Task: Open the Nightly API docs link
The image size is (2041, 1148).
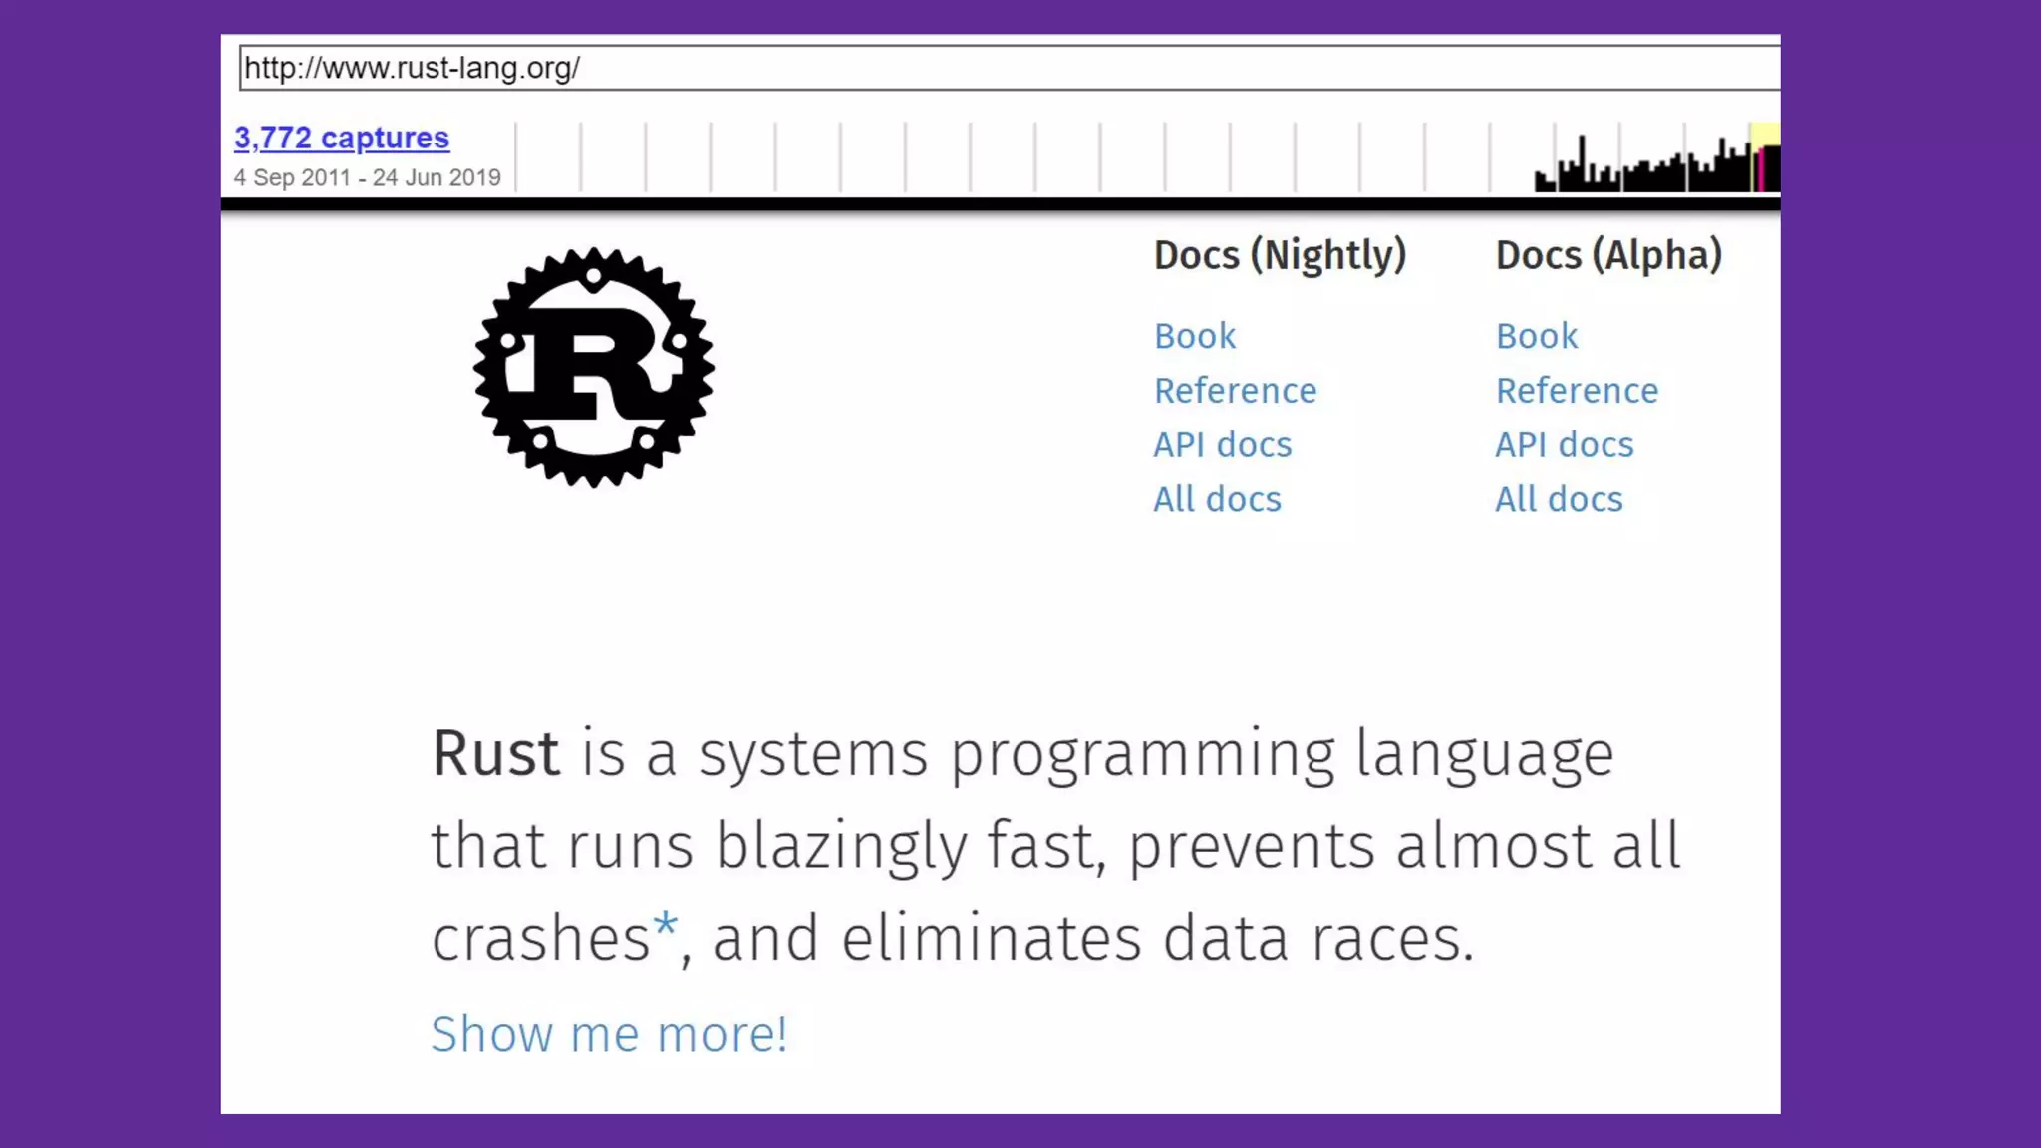Action: point(1222,445)
